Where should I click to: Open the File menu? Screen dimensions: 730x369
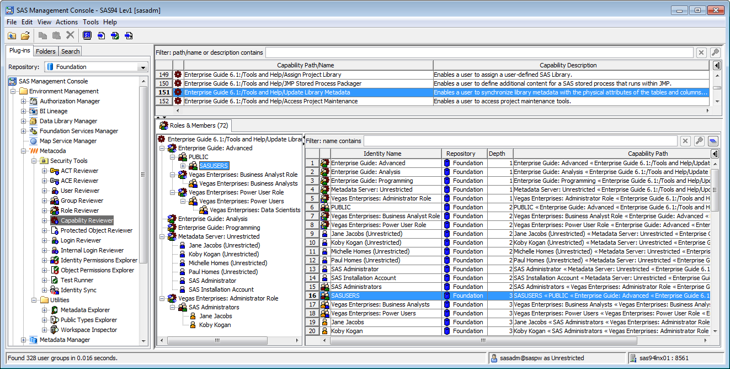pyautogui.click(x=12, y=22)
